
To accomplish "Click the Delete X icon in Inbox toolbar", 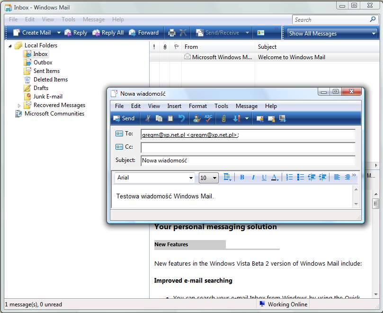I will tap(183, 33).
